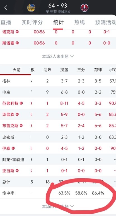Tap basketball icon next to 诺克斯
Image resolution: width=116 pixels, height=216 pixels.
tap(17, 32)
